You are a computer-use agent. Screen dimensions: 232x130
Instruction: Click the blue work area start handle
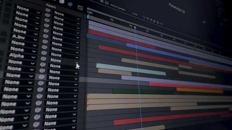coord(88,17)
